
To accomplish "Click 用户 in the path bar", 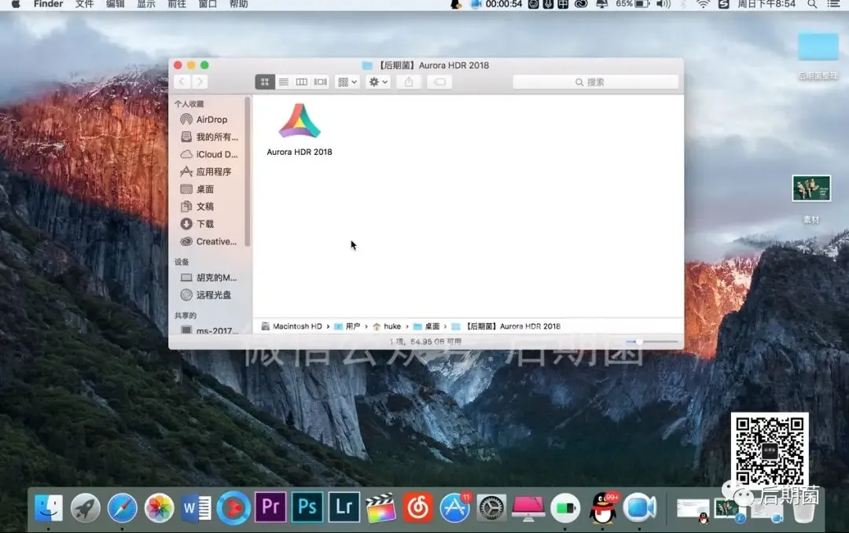I will point(347,326).
